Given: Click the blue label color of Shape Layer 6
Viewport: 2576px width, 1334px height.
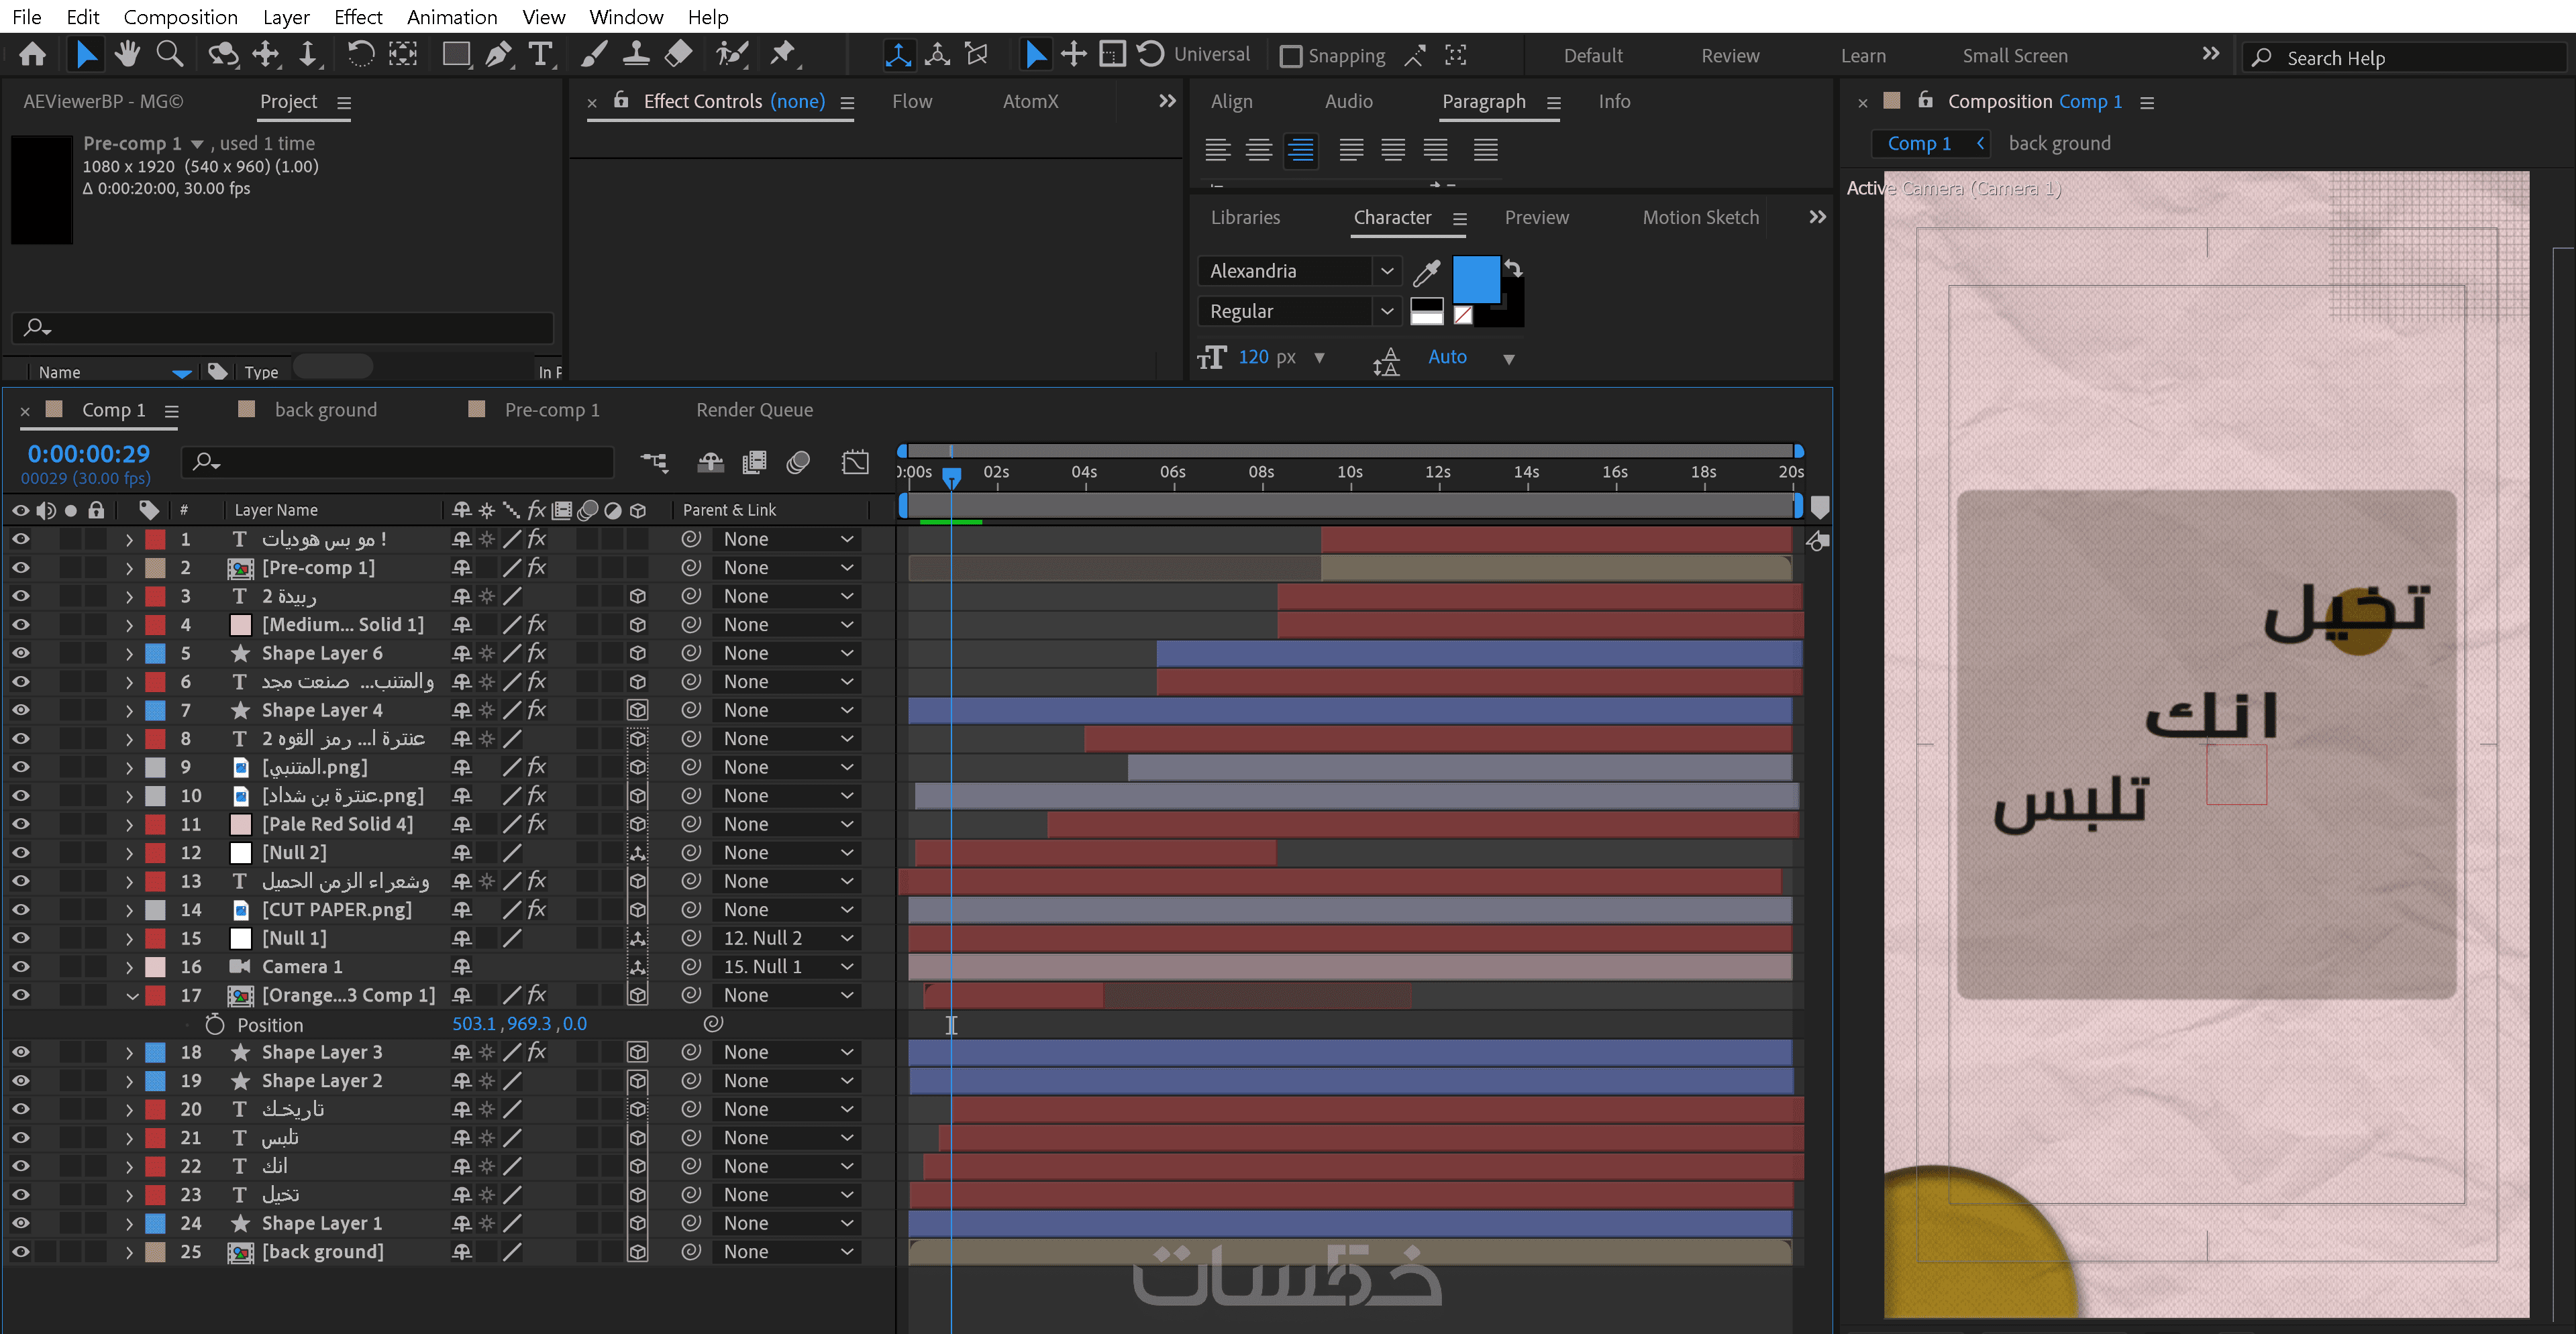Looking at the screenshot, I should point(156,653).
